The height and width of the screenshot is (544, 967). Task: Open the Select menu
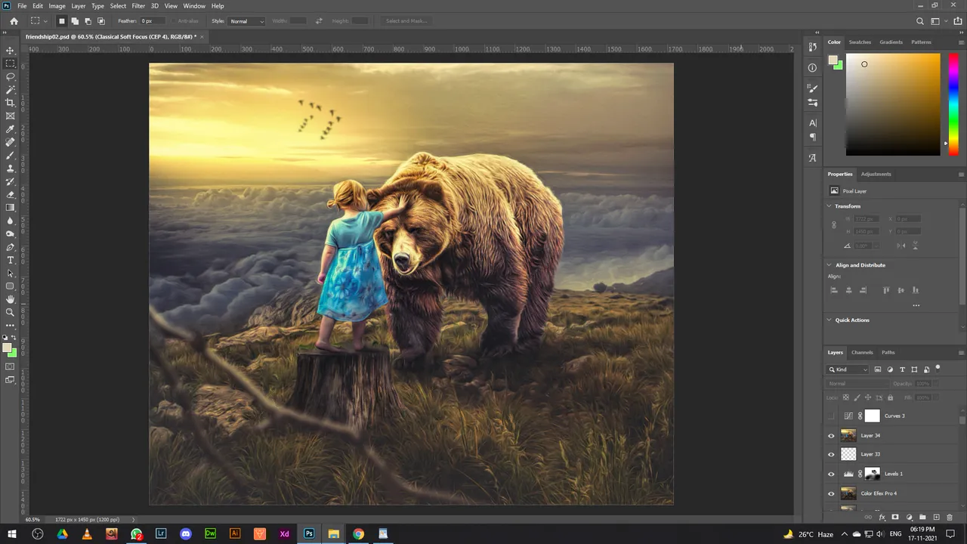tap(118, 6)
